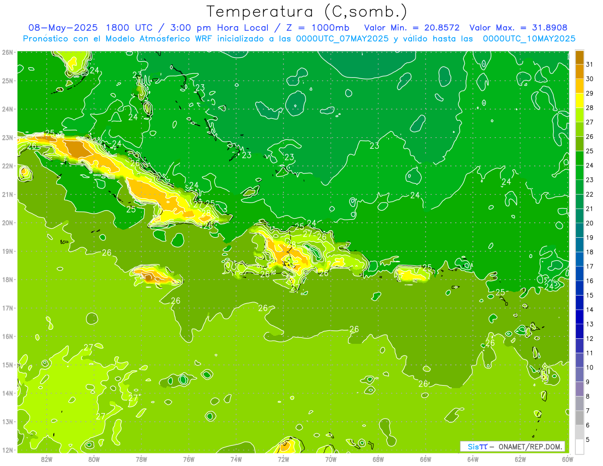Click the "0000UTC_10MAY2025" valid-until time
This screenshot has height=466, width=603.
529,39
